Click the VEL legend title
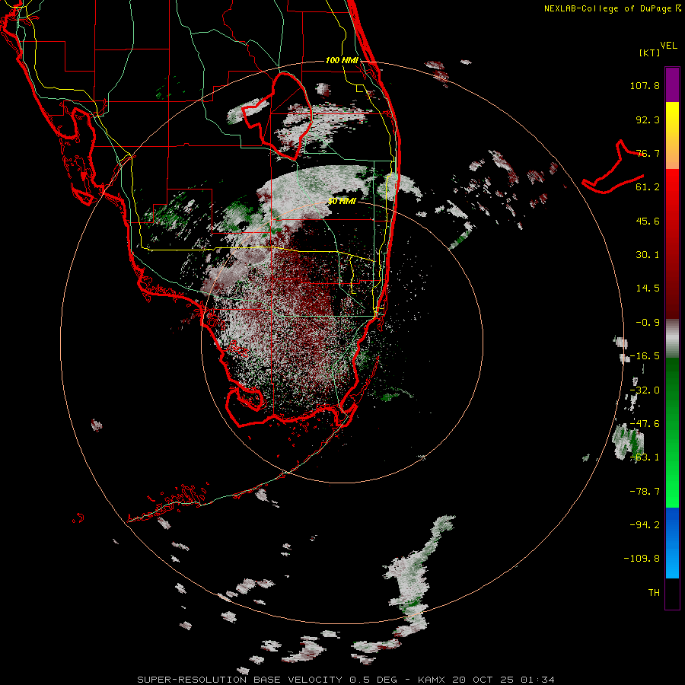The image size is (685, 685). [x=669, y=46]
